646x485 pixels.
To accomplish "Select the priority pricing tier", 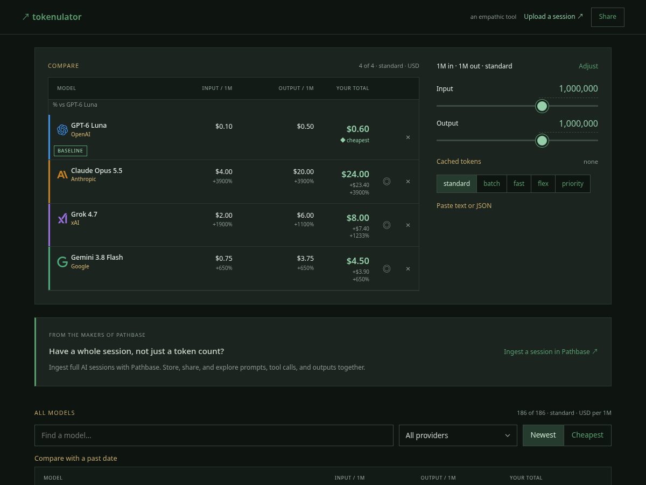I will 573,184.
